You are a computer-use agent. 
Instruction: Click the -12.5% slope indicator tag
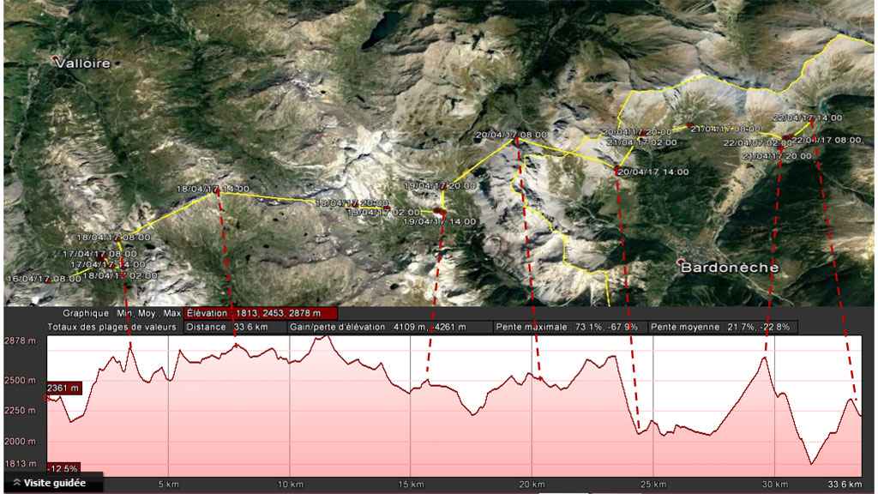63,468
